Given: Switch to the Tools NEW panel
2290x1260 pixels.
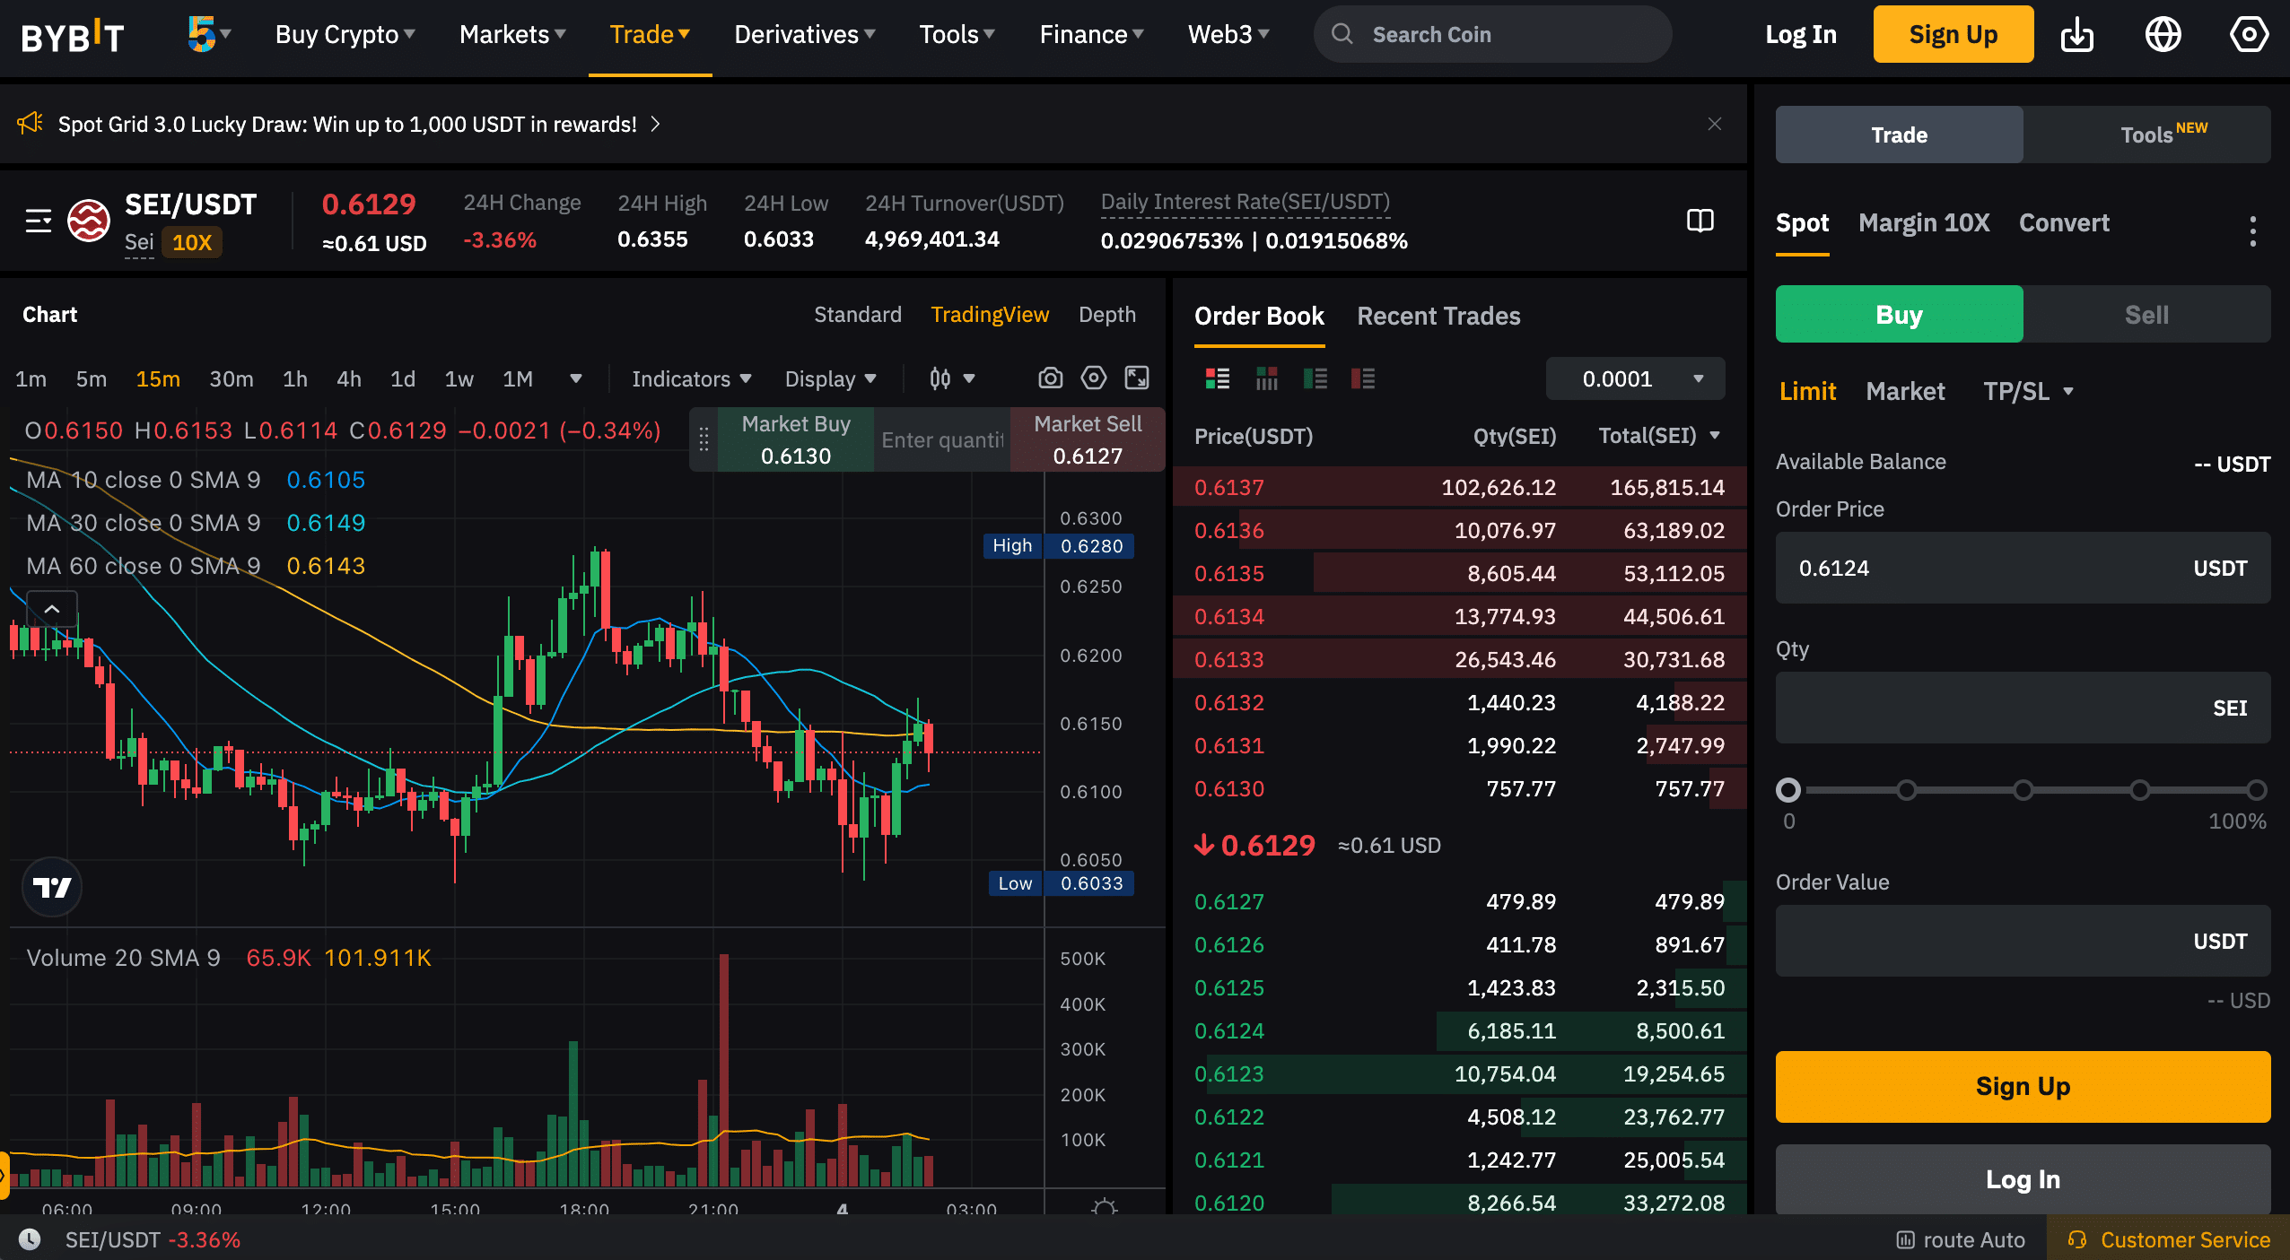Looking at the screenshot, I should pos(2146,135).
